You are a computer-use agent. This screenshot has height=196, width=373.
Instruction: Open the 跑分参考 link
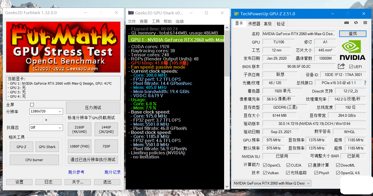pos(76,172)
